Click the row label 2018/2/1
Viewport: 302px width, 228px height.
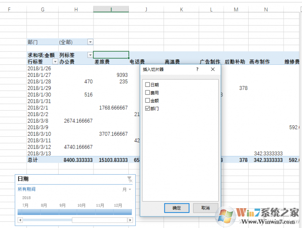[x=38, y=108]
